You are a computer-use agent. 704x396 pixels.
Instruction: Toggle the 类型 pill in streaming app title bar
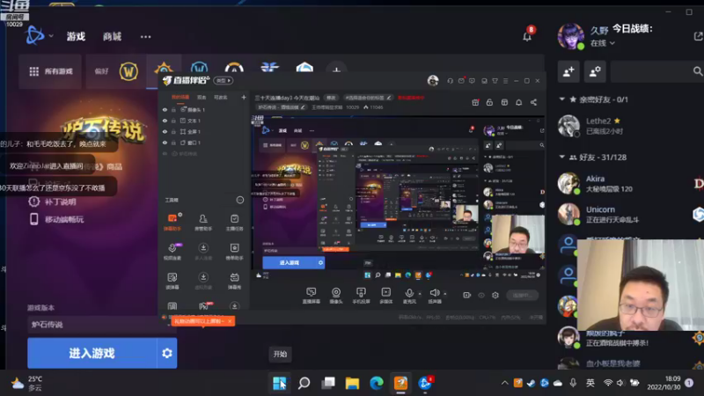point(224,81)
